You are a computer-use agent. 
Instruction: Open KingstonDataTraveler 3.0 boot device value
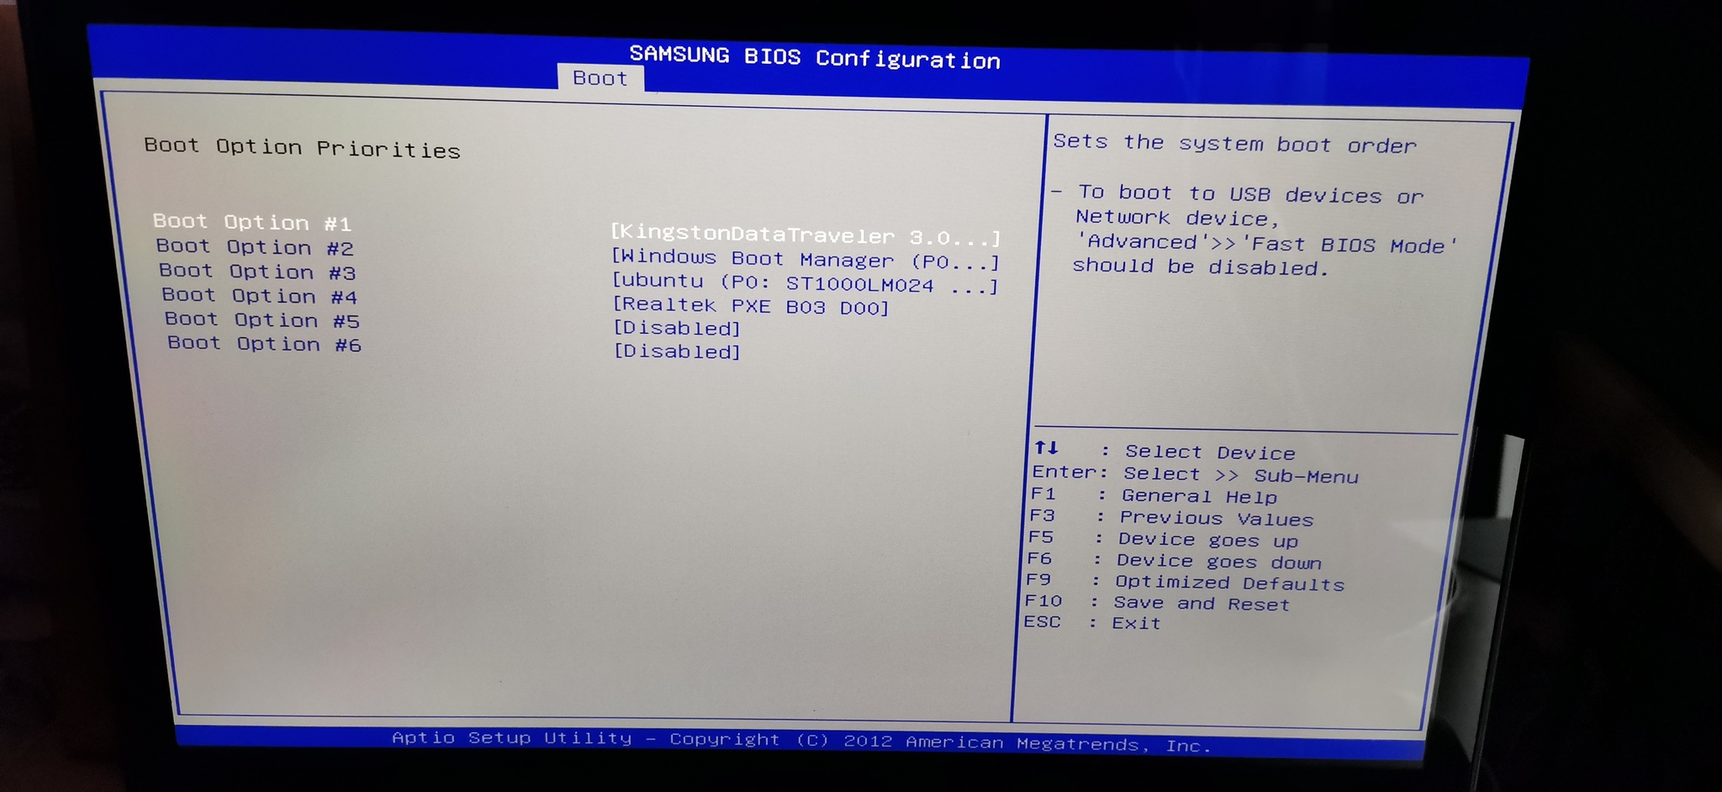[806, 234]
